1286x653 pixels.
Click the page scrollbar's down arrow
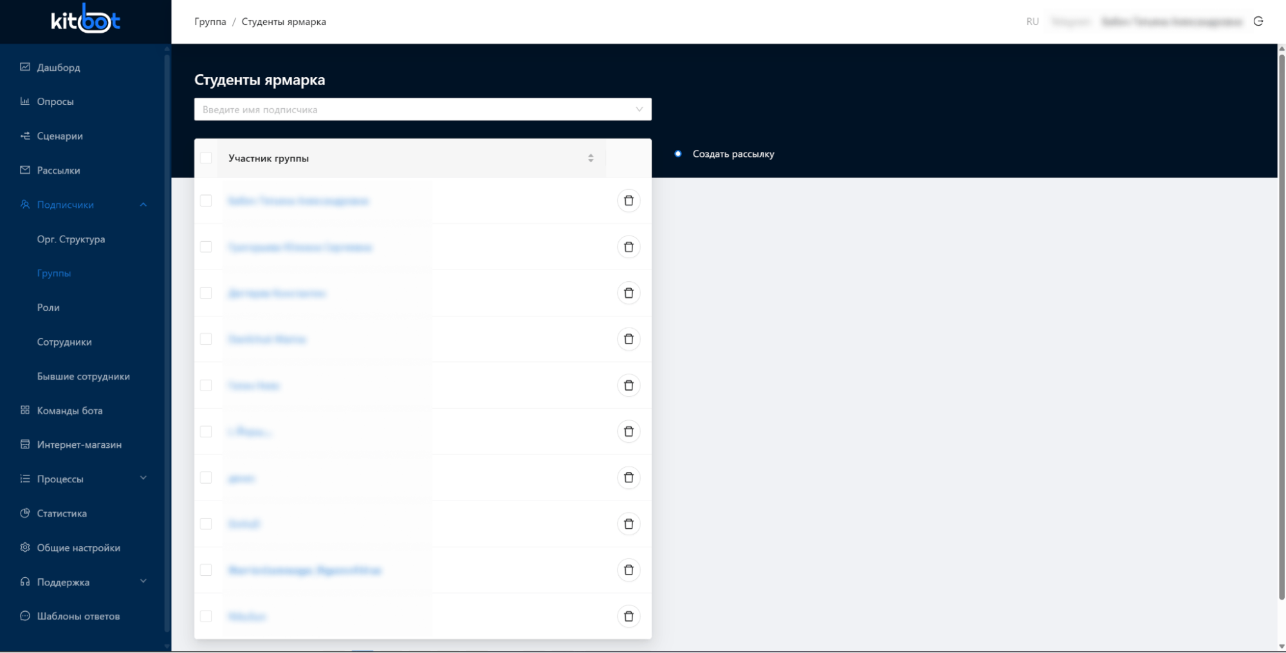[1281, 647]
